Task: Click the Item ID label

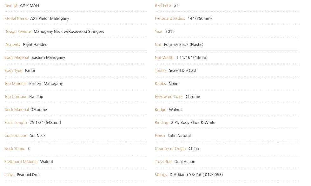Action: (11, 5)
